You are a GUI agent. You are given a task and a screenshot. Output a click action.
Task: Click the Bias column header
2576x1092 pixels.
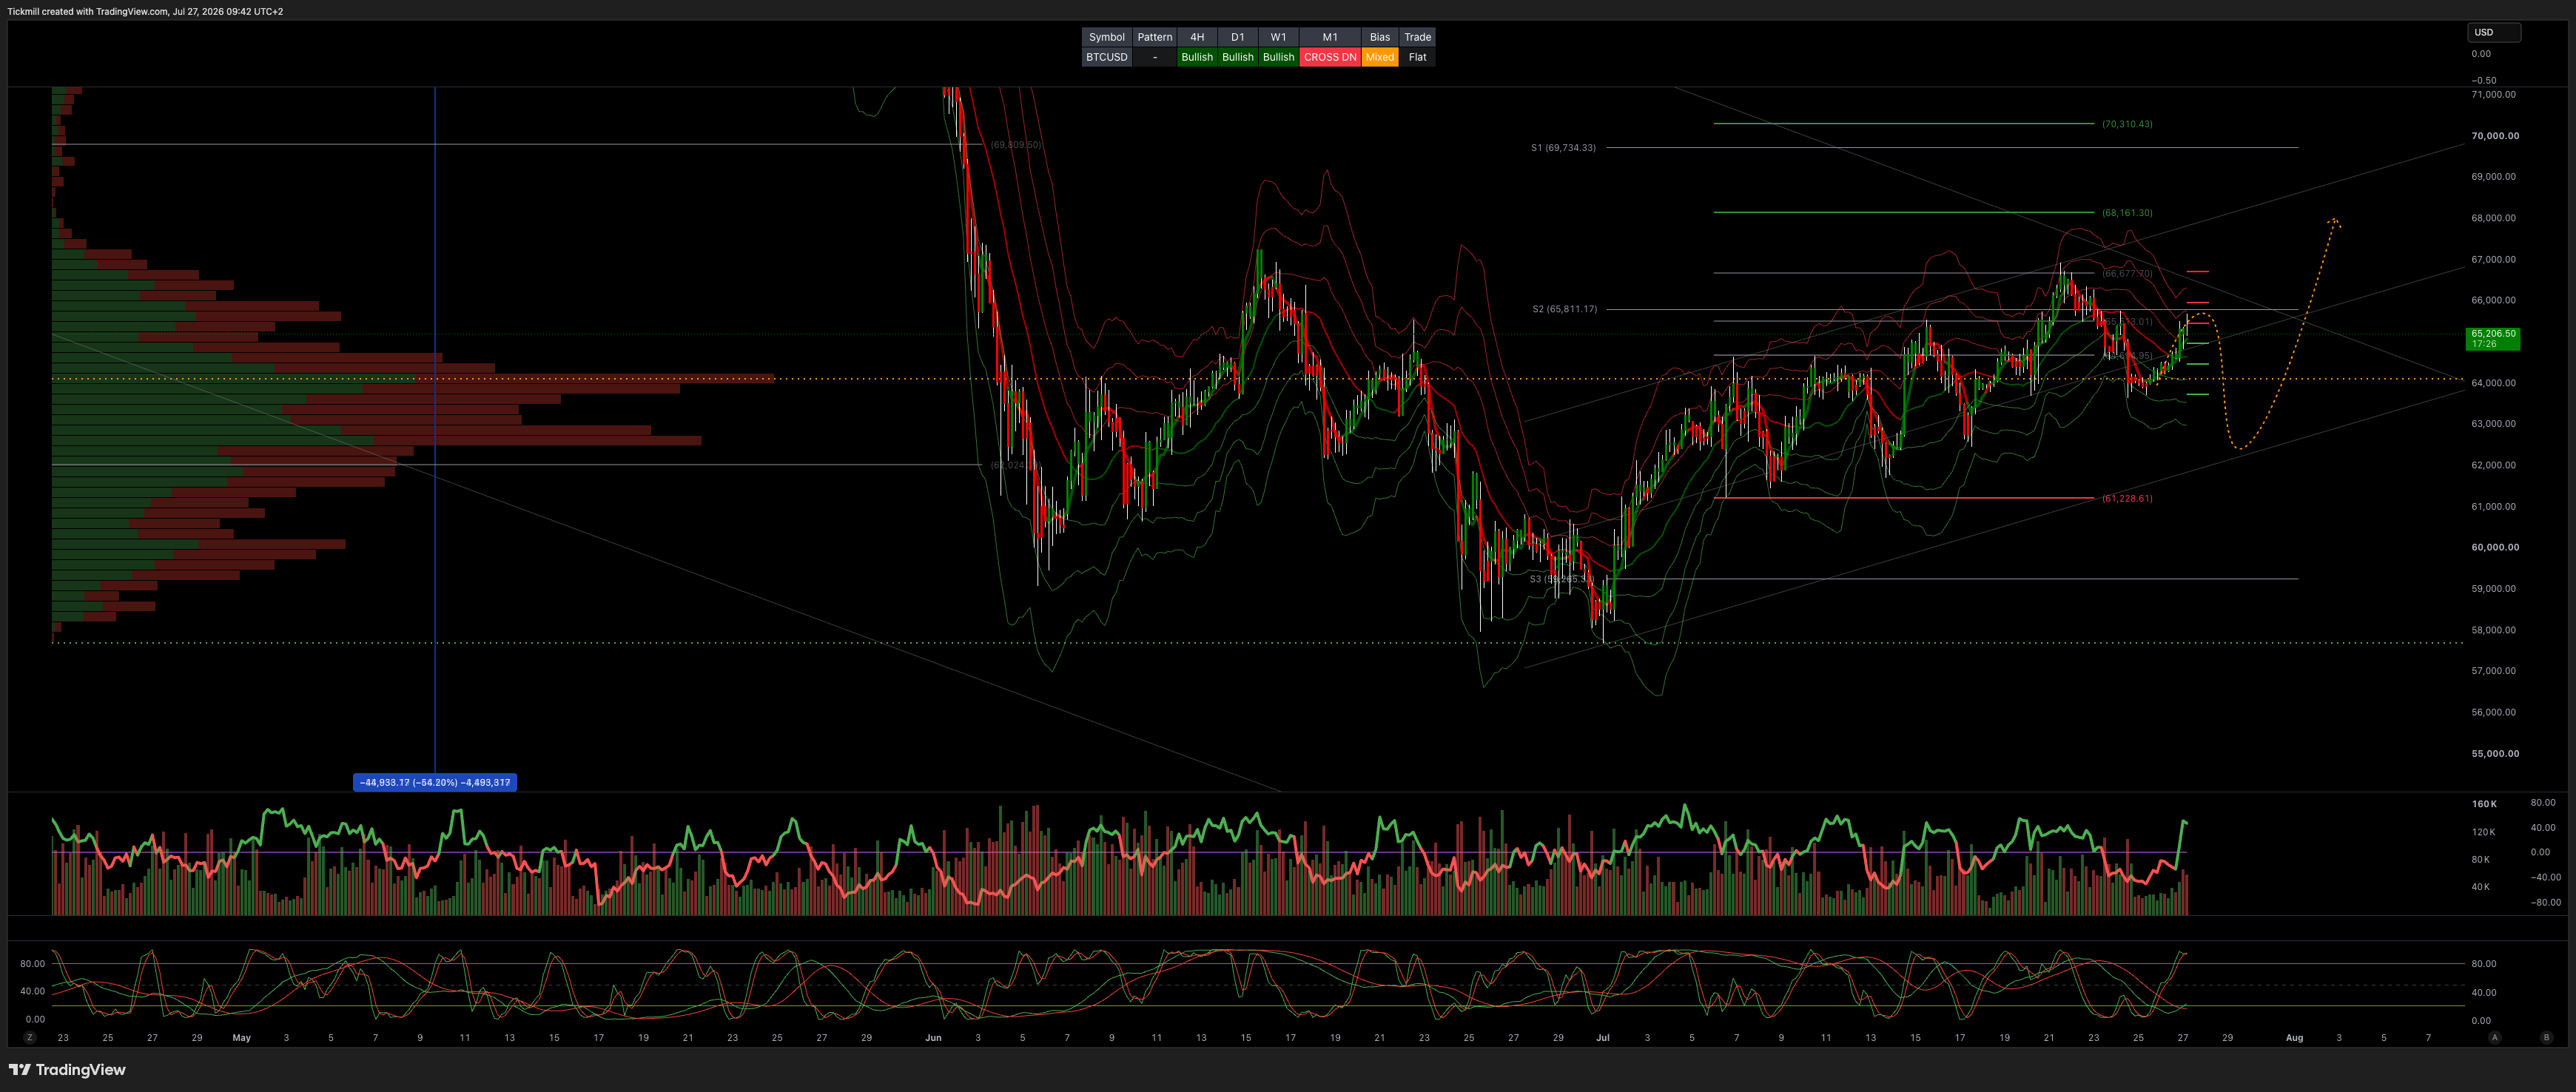(1380, 37)
